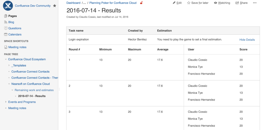265x130 pixels.
Task: Expand the Events and Programs tree node
Action: [6, 102]
